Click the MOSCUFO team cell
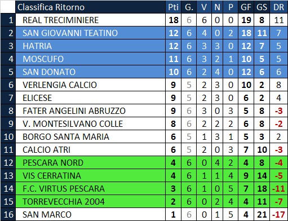Image resolution: width=288 pixels, height=221 pixels. (90, 59)
